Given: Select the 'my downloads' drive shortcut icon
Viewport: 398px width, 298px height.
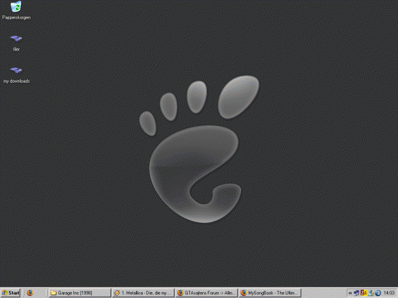Looking at the screenshot, I should click(x=16, y=70).
